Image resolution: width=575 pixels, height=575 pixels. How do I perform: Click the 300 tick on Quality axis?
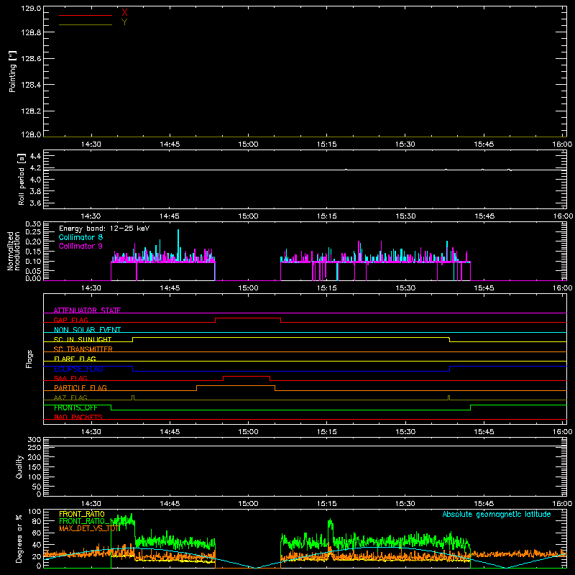(34, 440)
